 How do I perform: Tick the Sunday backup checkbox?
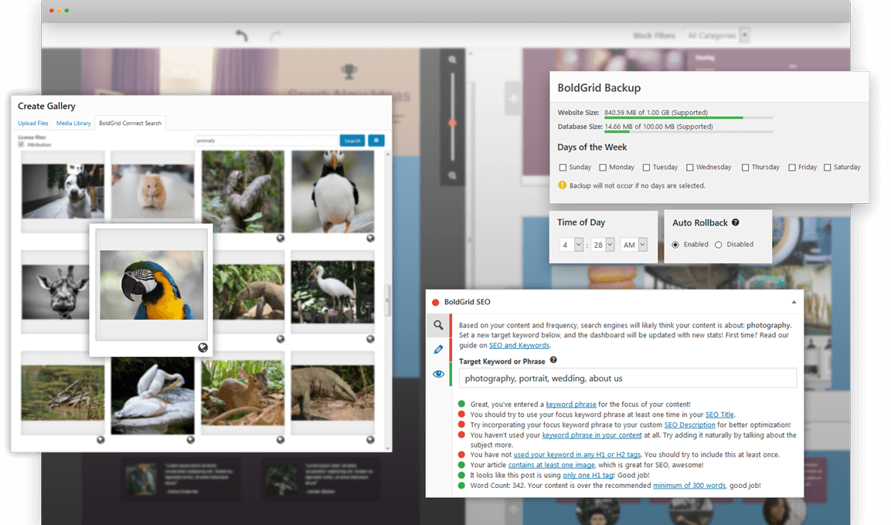(563, 168)
